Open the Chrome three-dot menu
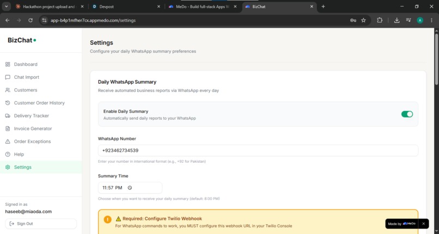The width and height of the screenshot is (439, 234). (431, 20)
